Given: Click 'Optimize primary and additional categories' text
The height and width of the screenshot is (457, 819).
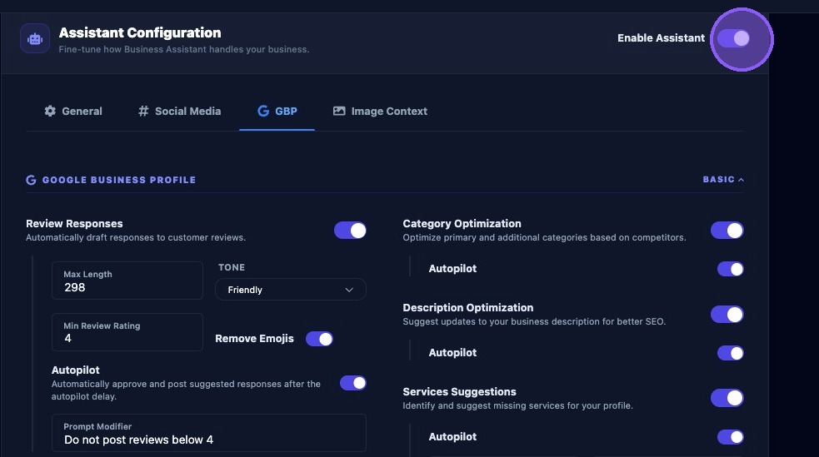Looking at the screenshot, I should 544,237.
